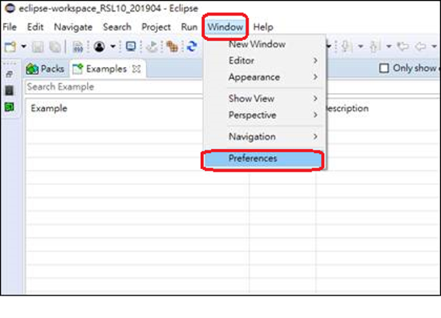Screen dimensions: 441x318
Task: Click the New wizard toolbar icon
Action: click(x=10, y=46)
